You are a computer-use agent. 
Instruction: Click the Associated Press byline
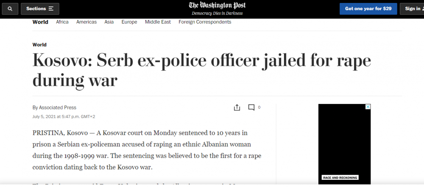(x=58, y=107)
